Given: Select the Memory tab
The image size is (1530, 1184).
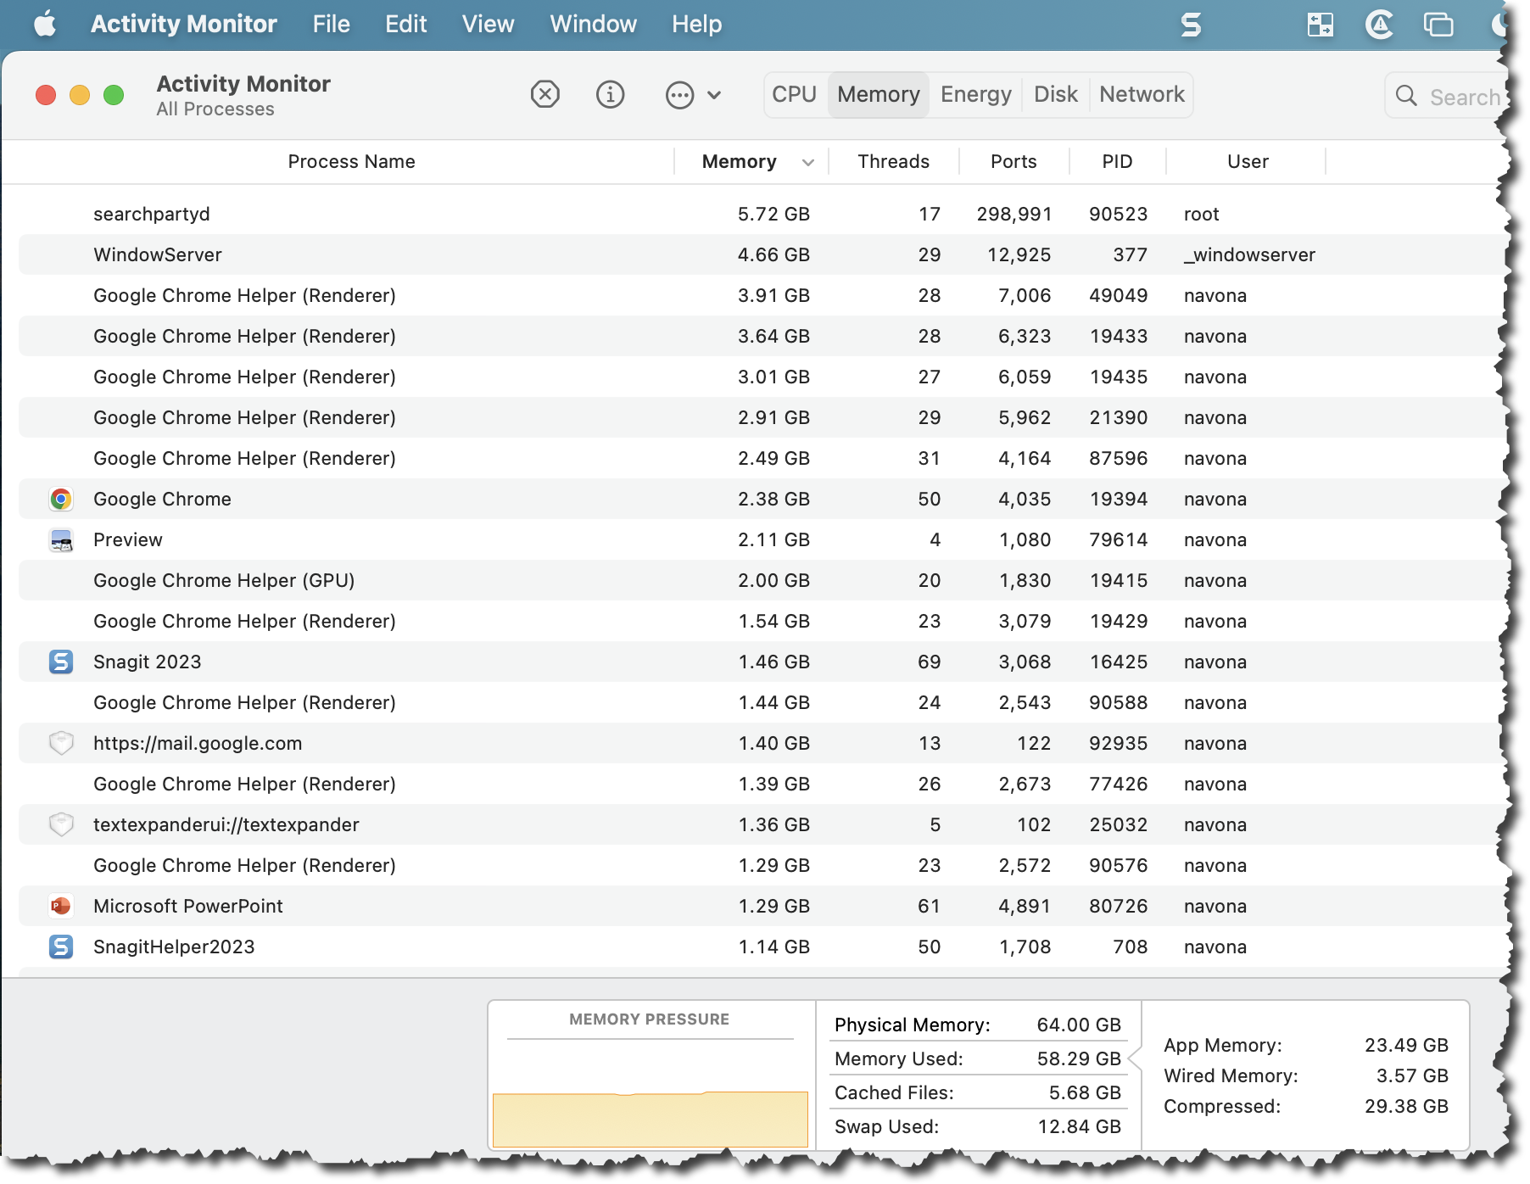Looking at the screenshot, I should (x=879, y=94).
